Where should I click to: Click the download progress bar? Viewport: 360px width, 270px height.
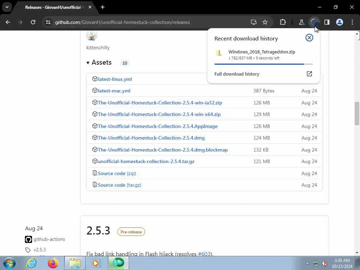(263, 64)
